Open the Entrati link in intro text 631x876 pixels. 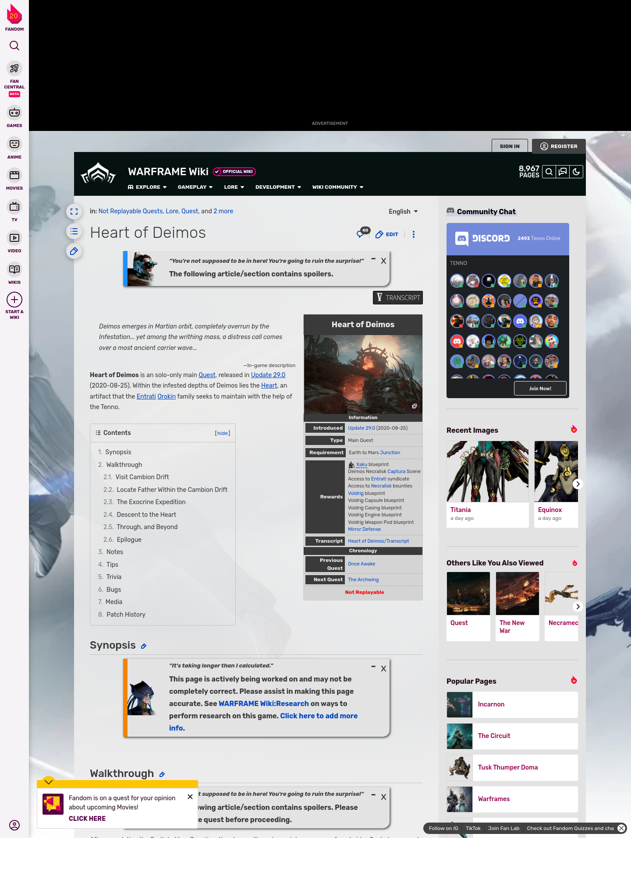coord(146,396)
